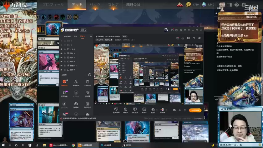Show the hidden 文本 2 source
Screen dimensions: 263x148
tap(61, 41)
